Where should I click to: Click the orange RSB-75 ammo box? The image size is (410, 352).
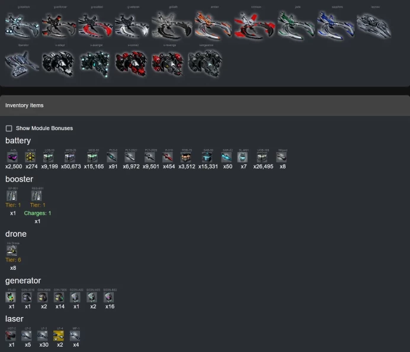186,157
